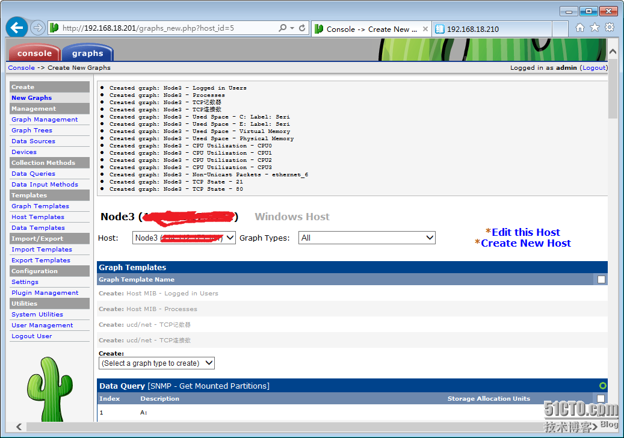
Task: Click the browser address bar URL
Action: click(x=149, y=28)
